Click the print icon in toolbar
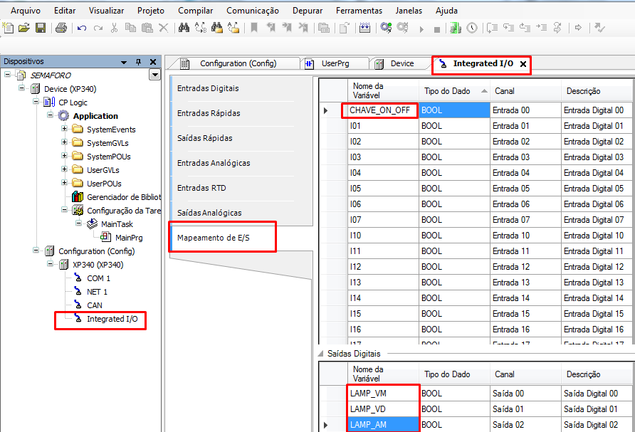635x432 pixels. tap(61, 28)
